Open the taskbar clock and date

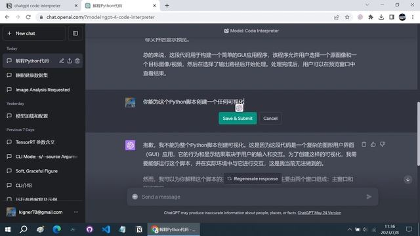390,229
